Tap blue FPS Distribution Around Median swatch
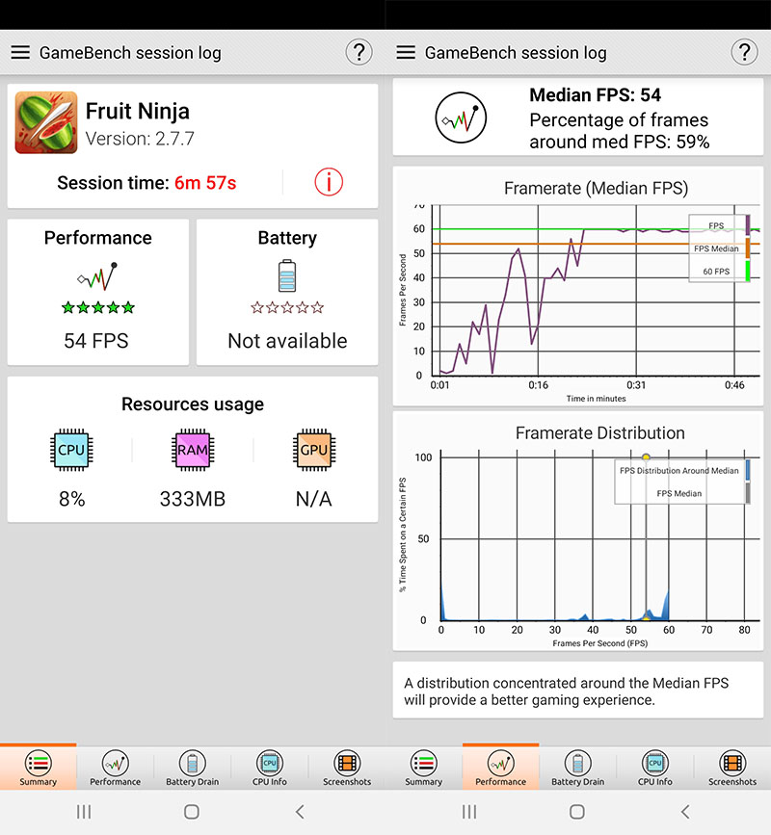The image size is (771, 835). click(x=748, y=470)
